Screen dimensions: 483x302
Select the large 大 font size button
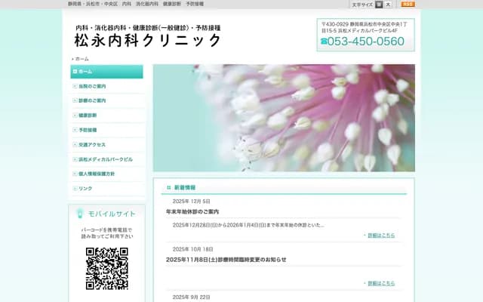pos(388,5)
